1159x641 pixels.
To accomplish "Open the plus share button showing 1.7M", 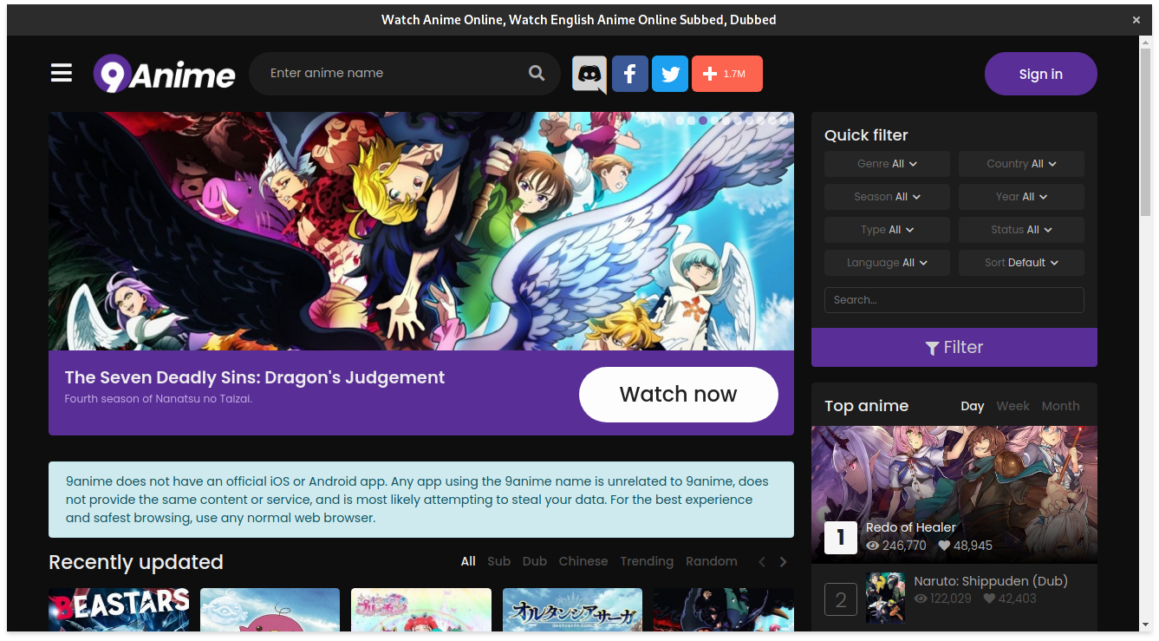I will [727, 74].
